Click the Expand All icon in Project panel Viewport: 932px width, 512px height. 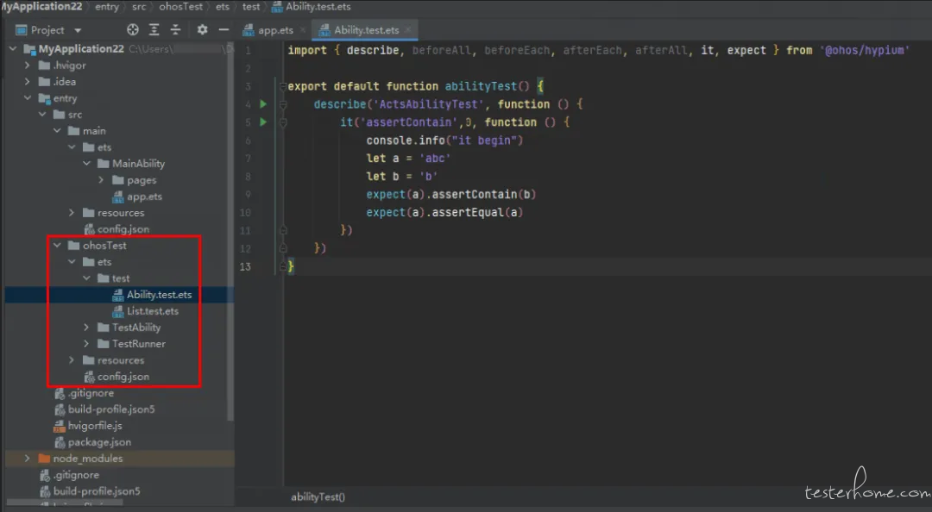[x=154, y=29]
